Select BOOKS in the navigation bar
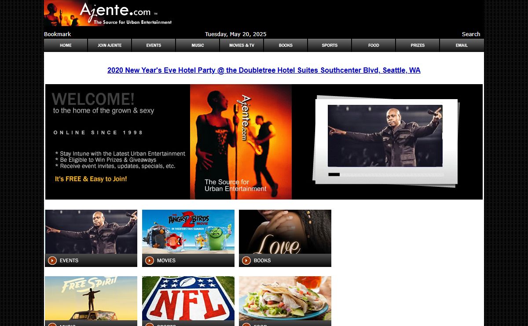528x326 pixels. [286, 45]
